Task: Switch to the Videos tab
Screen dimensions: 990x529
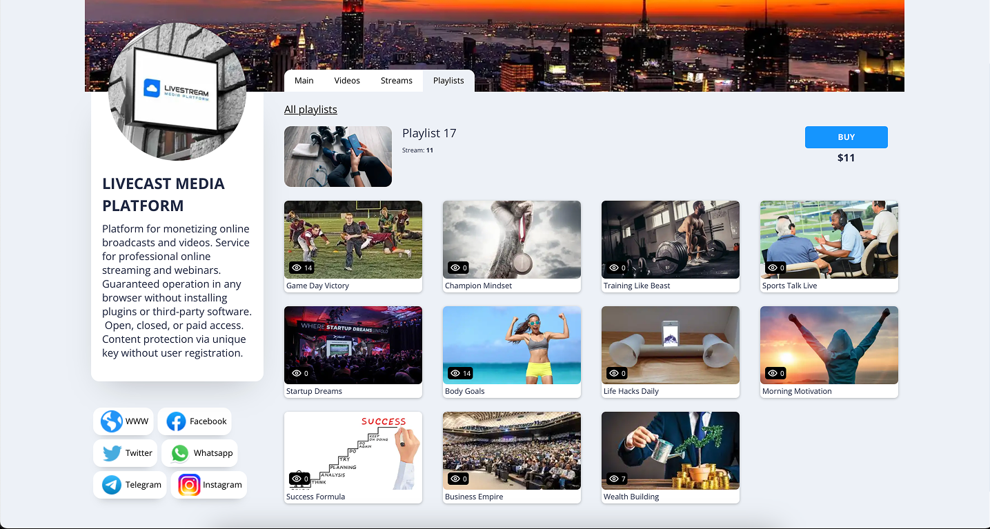Action: (x=346, y=81)
